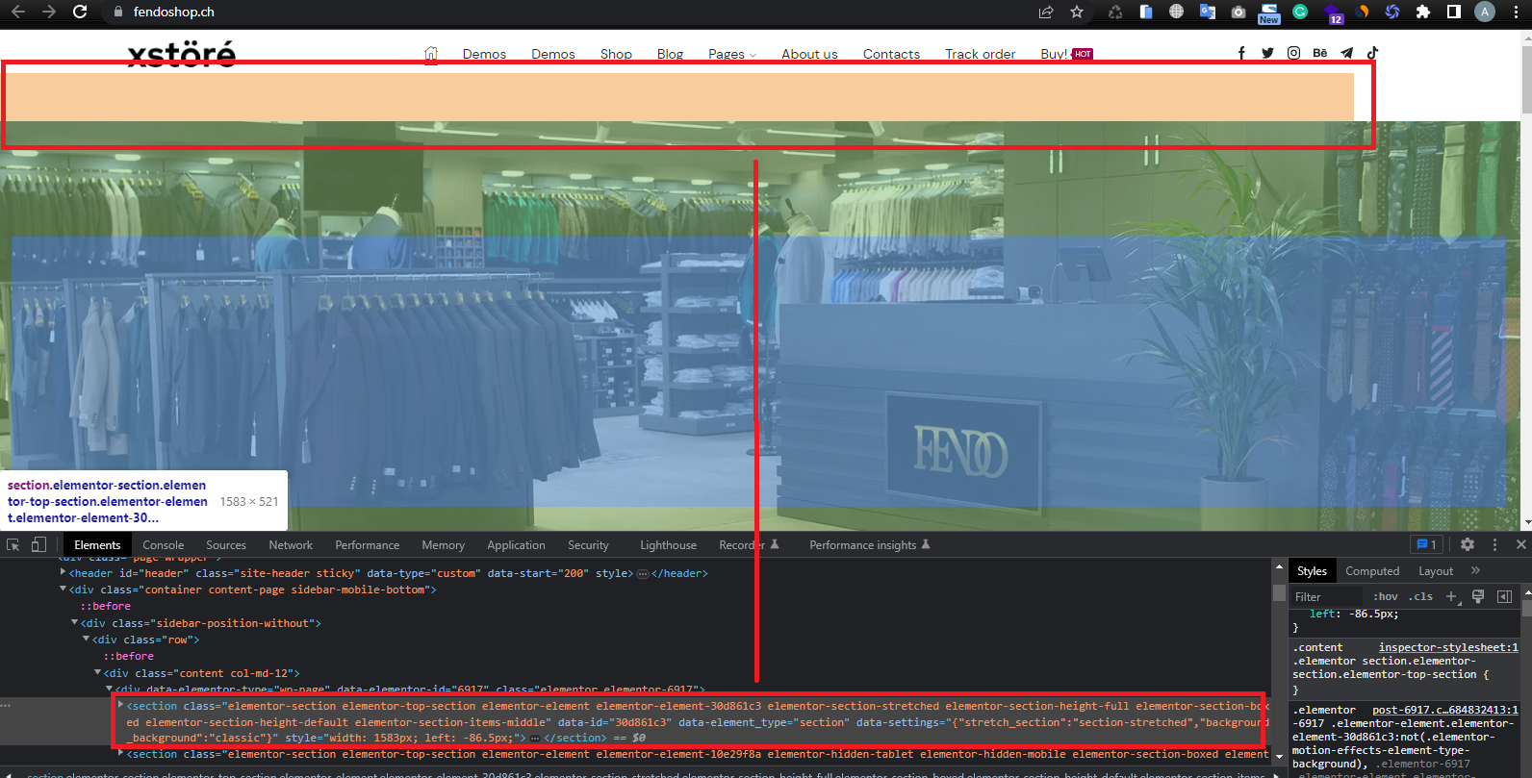Collapse the row div node

tap(87, 640)
